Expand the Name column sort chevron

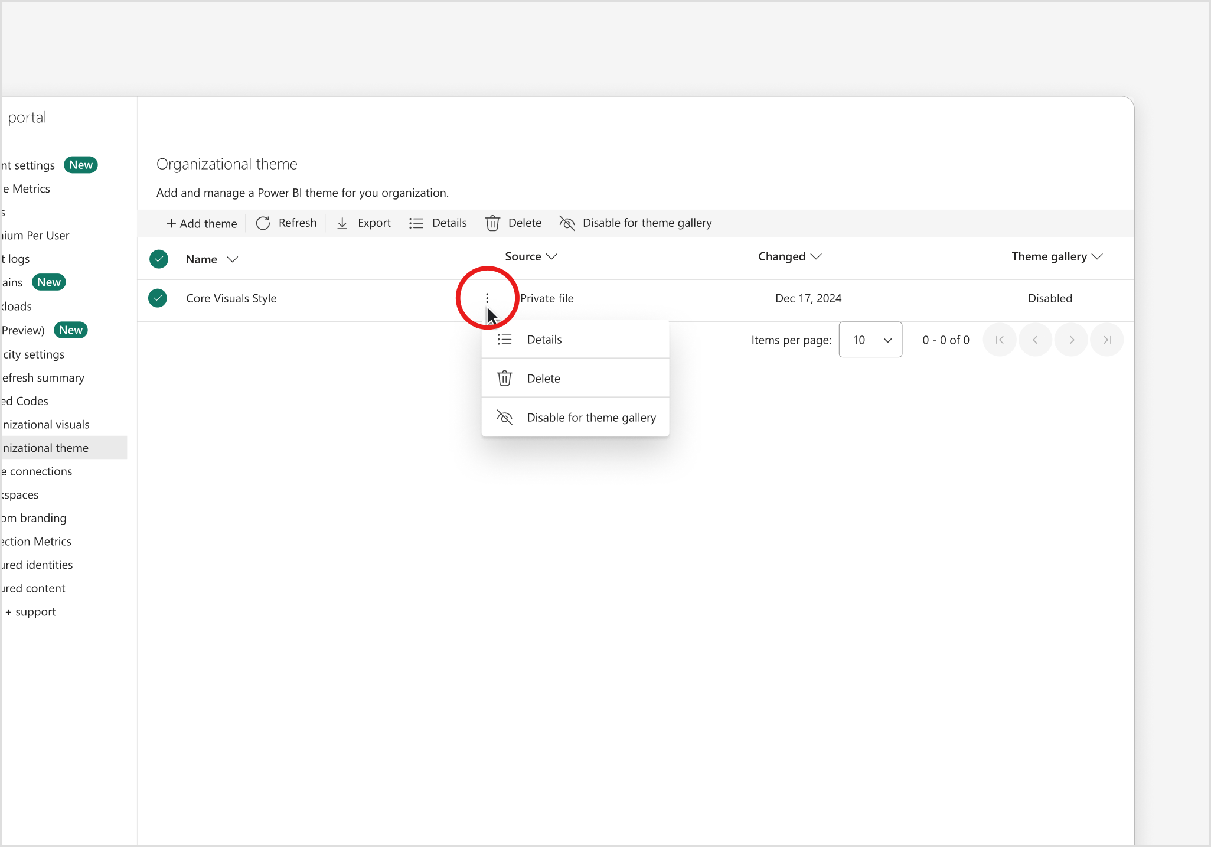coord(233,259)
